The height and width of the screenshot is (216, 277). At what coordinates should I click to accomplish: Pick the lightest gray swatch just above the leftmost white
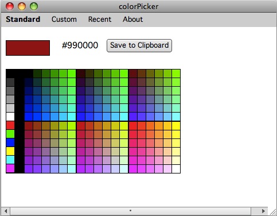(x=10, y=108)
